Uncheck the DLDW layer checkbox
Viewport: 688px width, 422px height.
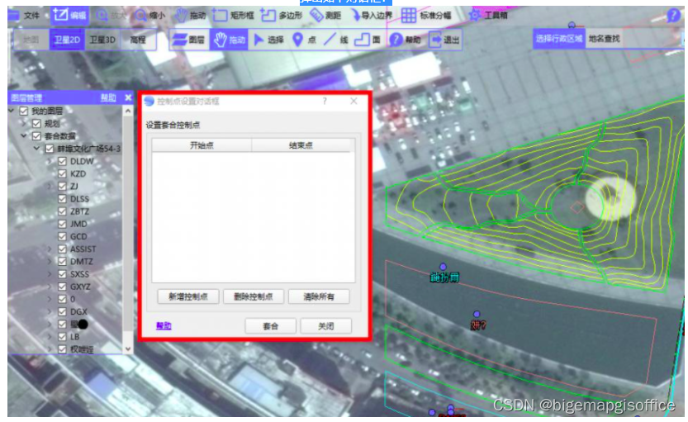click(x=62, y=161)
